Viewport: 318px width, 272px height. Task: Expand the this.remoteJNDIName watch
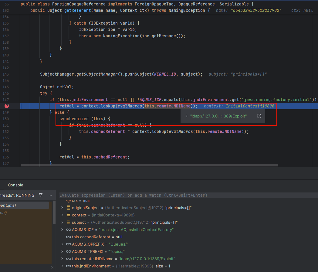point(62,259)
